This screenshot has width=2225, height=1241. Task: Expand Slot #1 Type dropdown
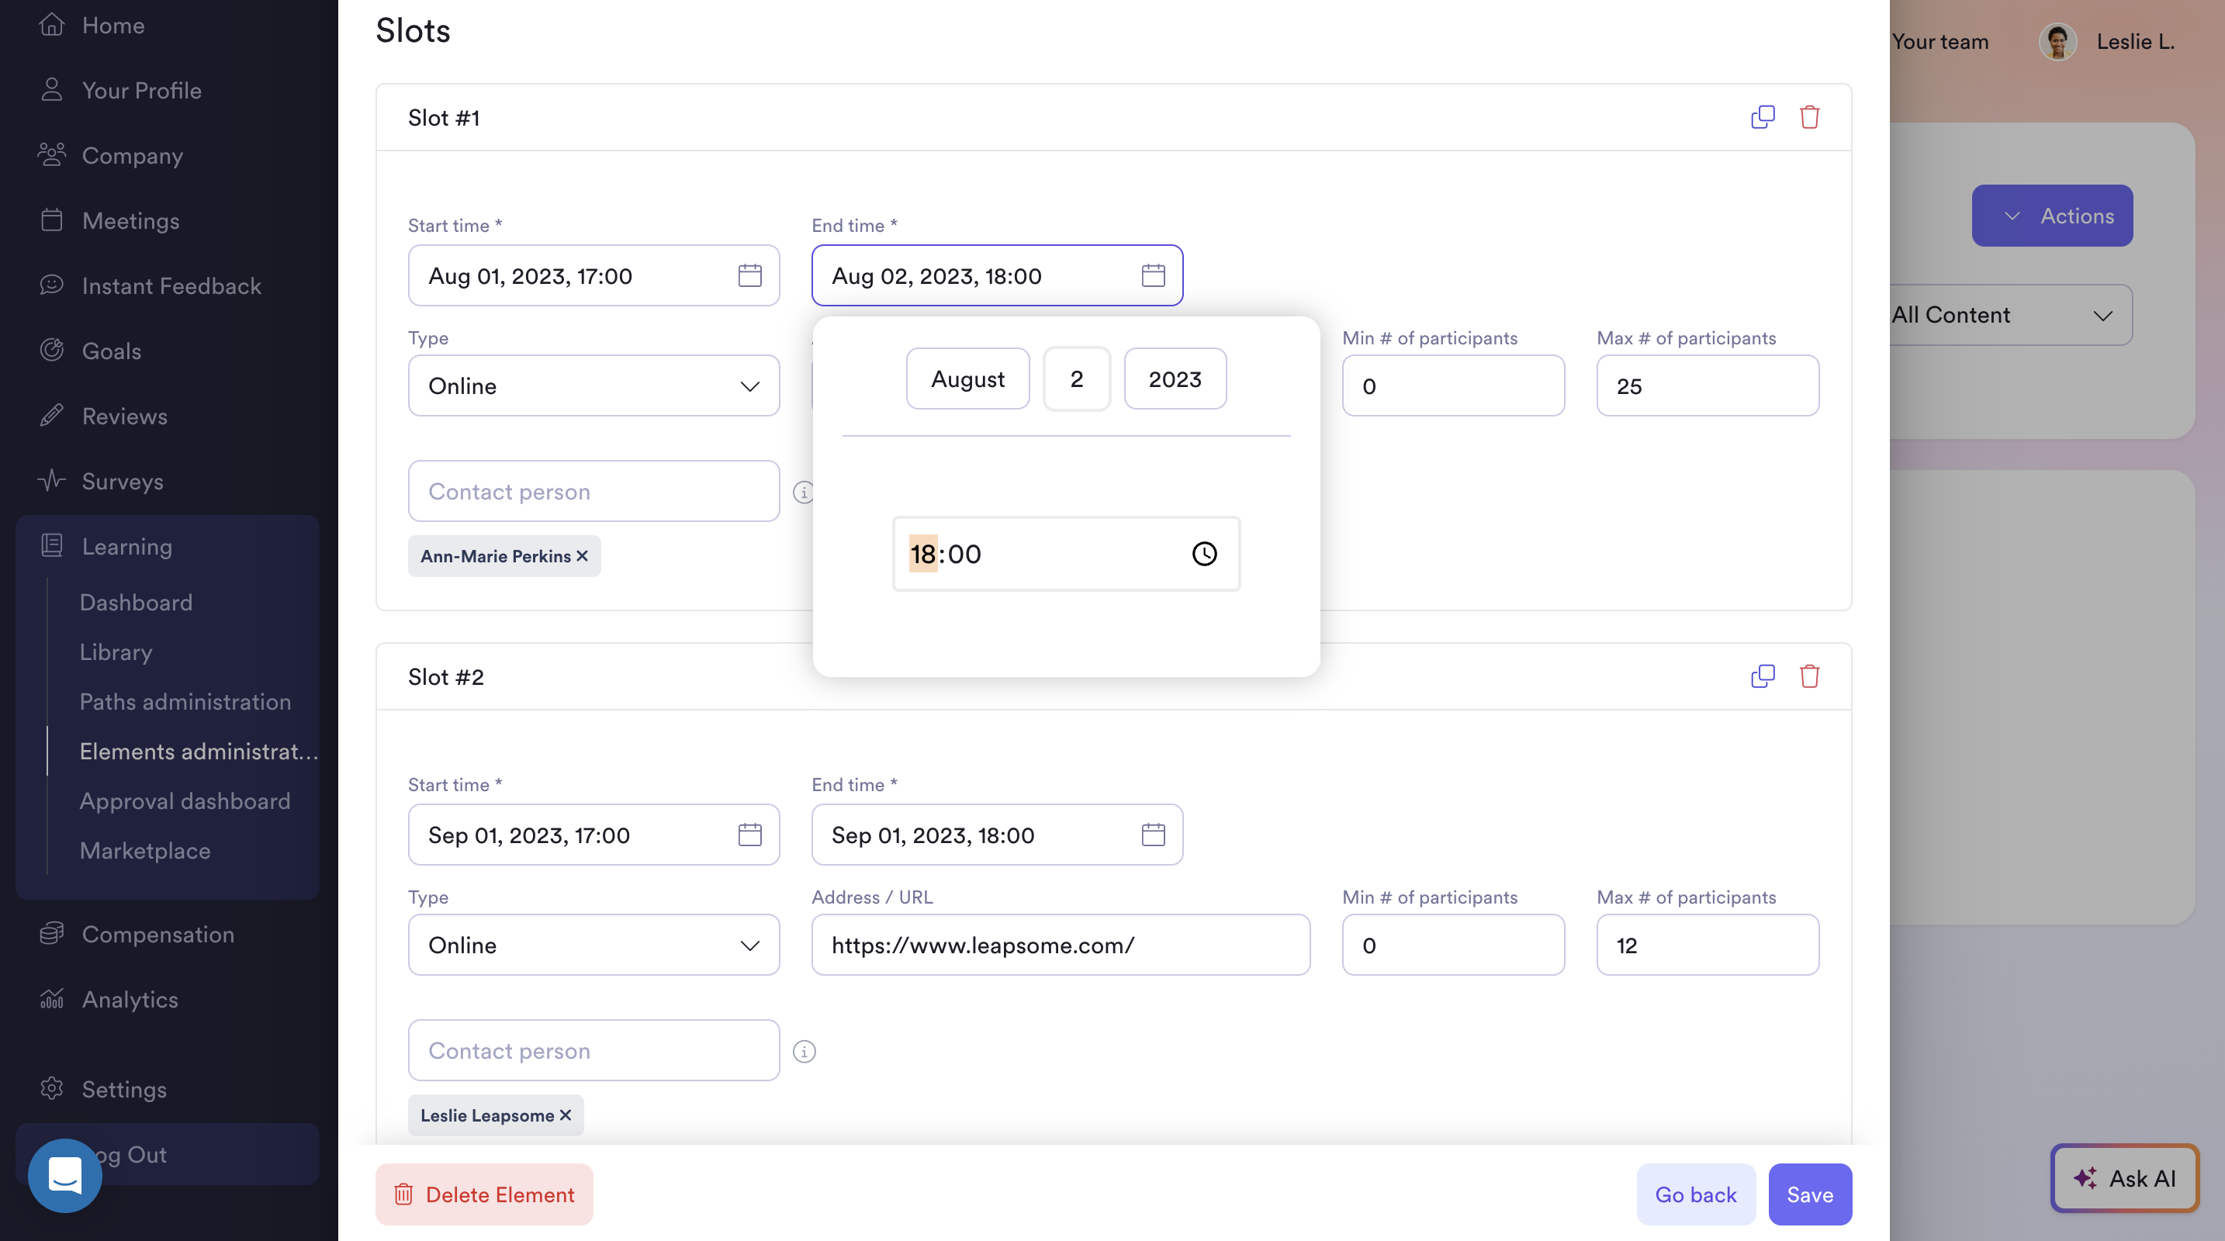(x=593, y=386)
